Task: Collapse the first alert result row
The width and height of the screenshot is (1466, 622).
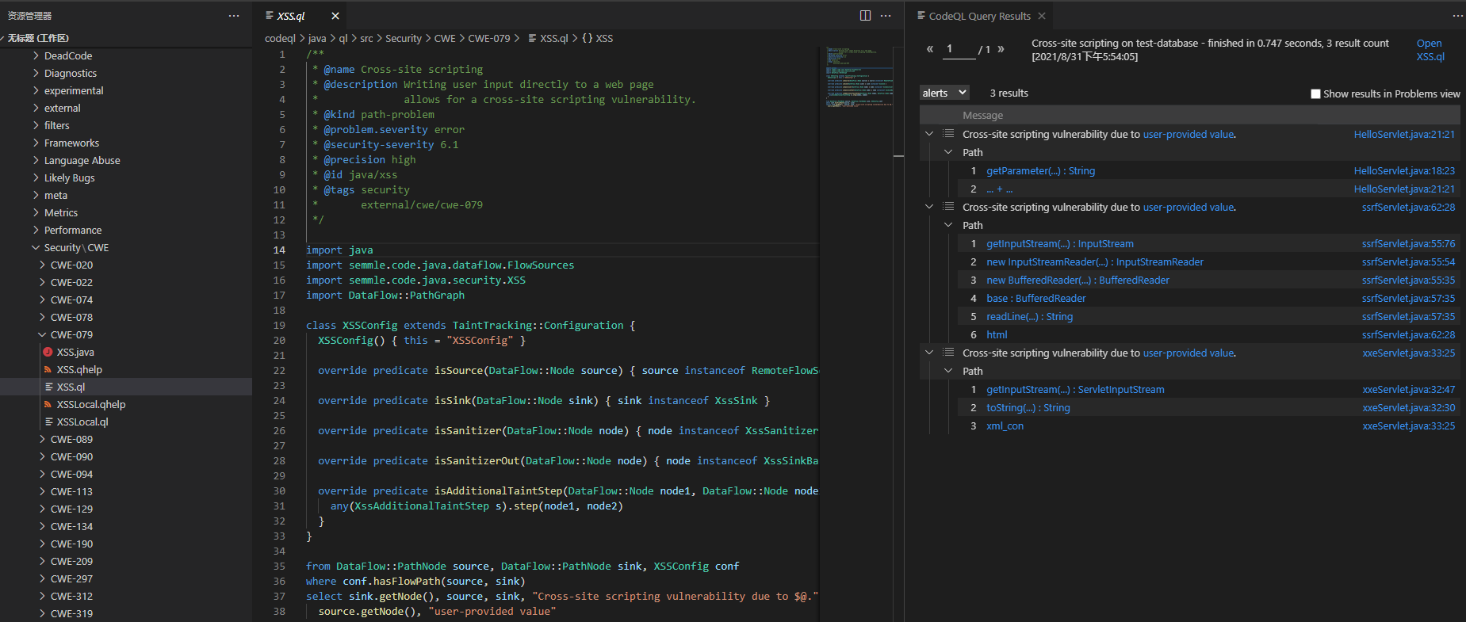Action: (929, 134)
